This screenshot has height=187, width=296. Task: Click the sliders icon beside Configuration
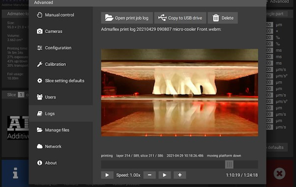(x=39, y=48)
